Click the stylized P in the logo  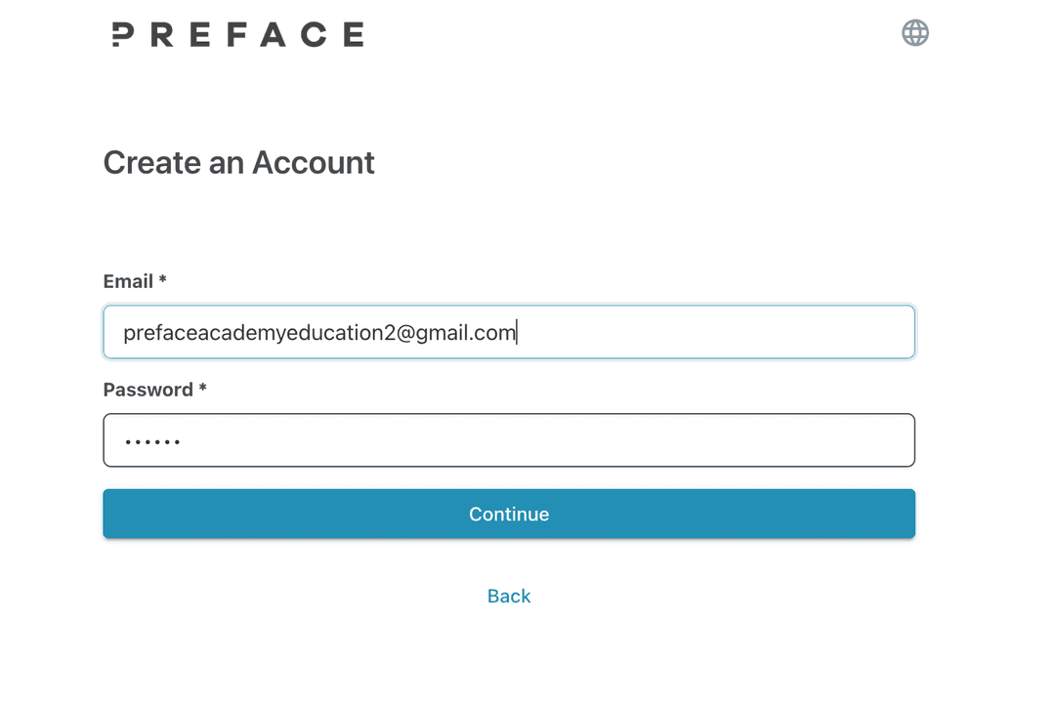[122, 35]
